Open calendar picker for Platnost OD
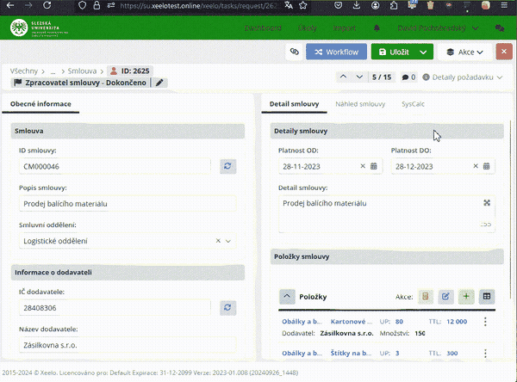Viewport: 517px width, 382px height. pos(374,166)
